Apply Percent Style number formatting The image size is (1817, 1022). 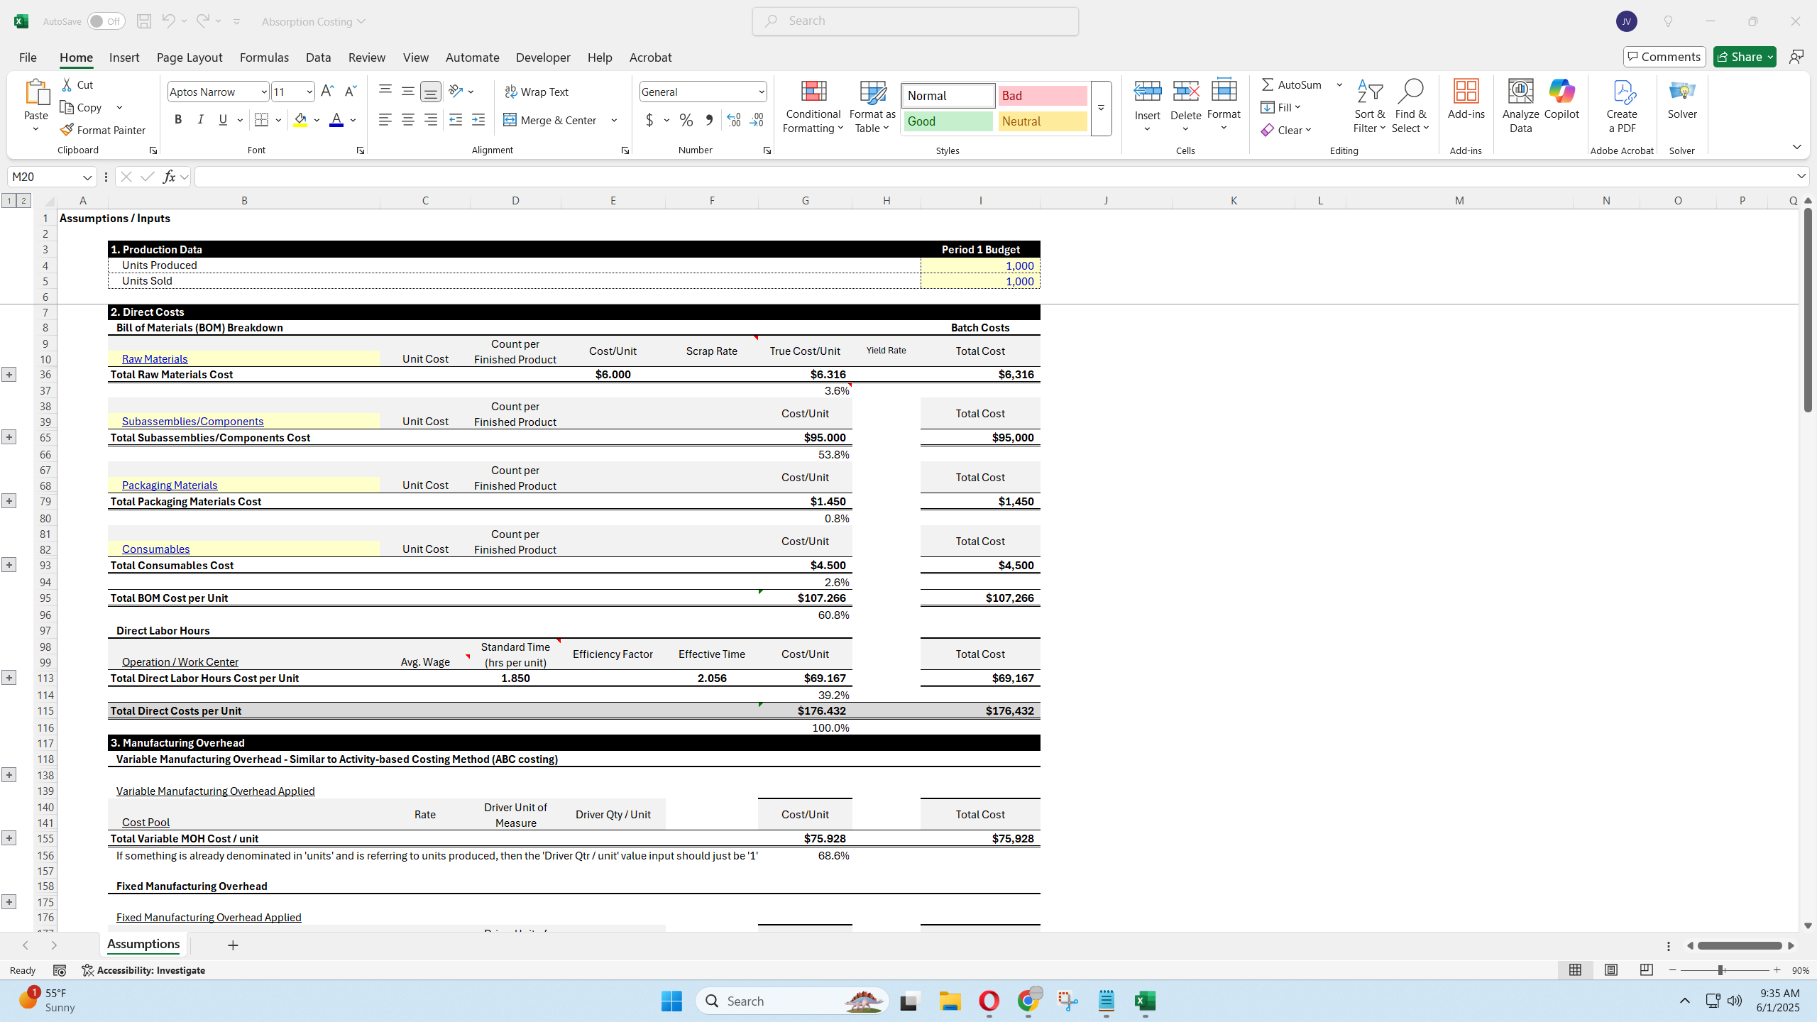tap(685, 120)
